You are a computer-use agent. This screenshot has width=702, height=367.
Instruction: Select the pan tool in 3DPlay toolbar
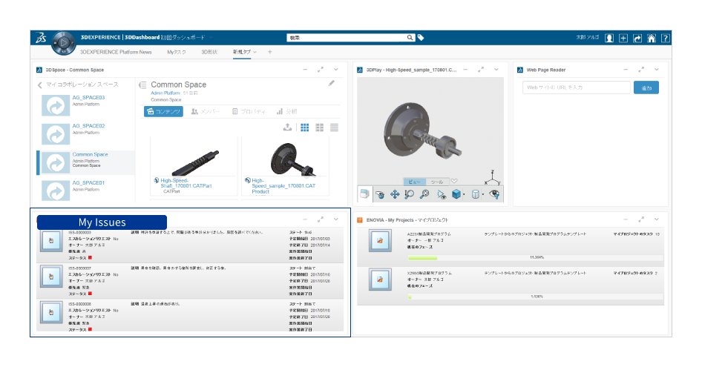pos(395,194)
